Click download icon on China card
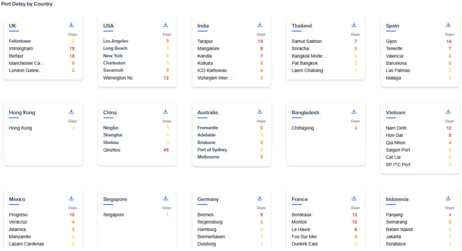 (x=166, y=112)
